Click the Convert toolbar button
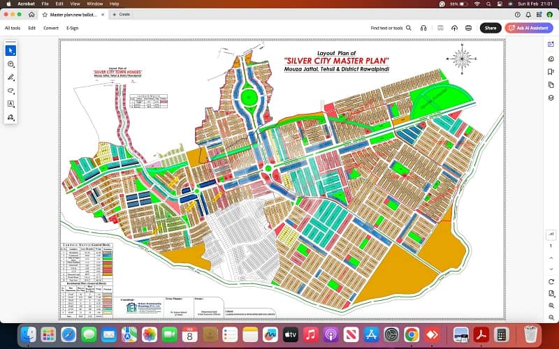The height and width of the screenshot is (349, 559). click(x=51, y=28)
